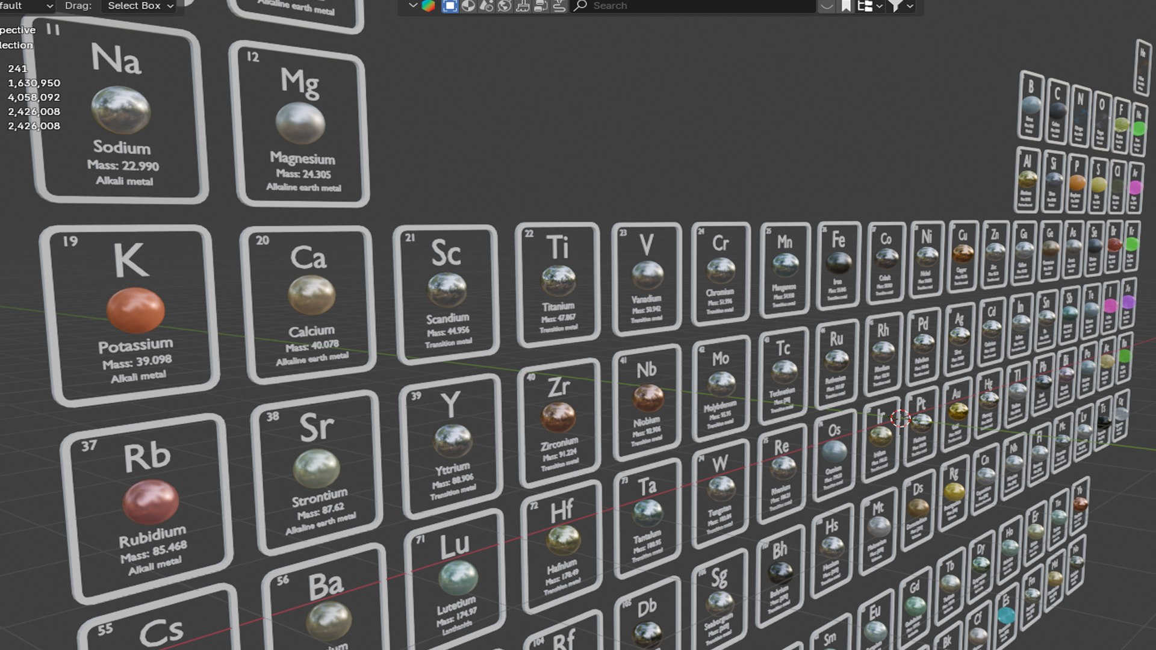Select the Molybdenum (Mo) element tile

[721, 388]
